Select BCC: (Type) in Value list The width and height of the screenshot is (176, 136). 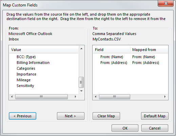point(26,57)
